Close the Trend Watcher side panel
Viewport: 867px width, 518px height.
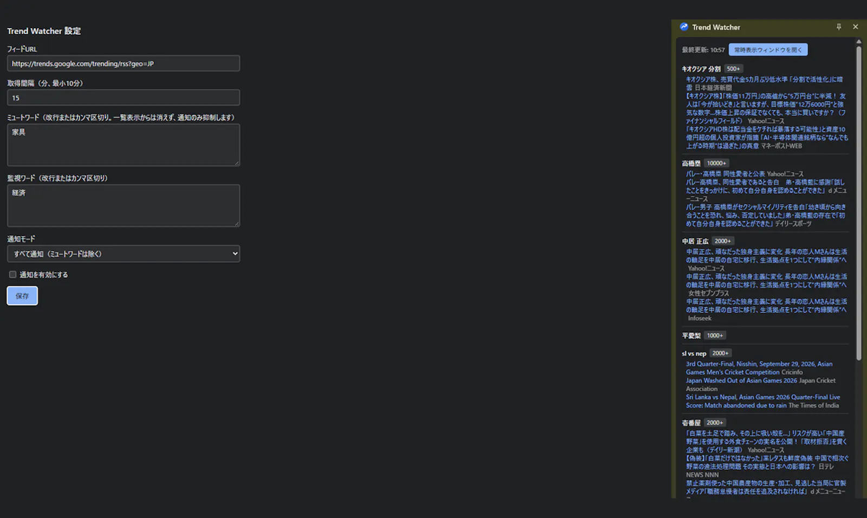(856, 27)
